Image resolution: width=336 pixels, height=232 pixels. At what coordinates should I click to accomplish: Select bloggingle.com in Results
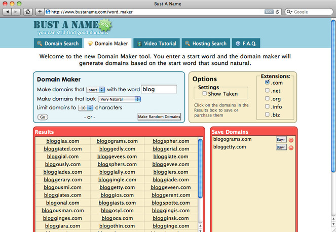coord(117,179)
